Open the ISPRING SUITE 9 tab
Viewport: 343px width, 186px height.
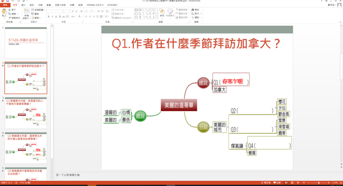point(95,5)
